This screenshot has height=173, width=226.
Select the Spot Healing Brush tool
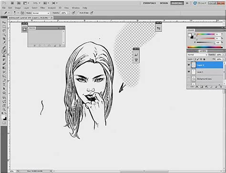[4, 48]
